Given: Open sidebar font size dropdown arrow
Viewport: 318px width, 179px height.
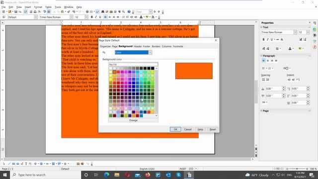Looking at the screenshot, I should (x=308, y=32).
